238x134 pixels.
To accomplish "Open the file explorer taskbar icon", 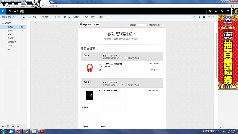I will click(x=34, y=131).
